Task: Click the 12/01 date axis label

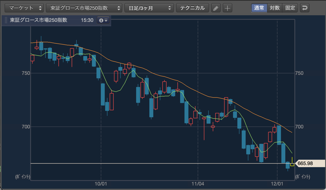Action: (277, 183)
